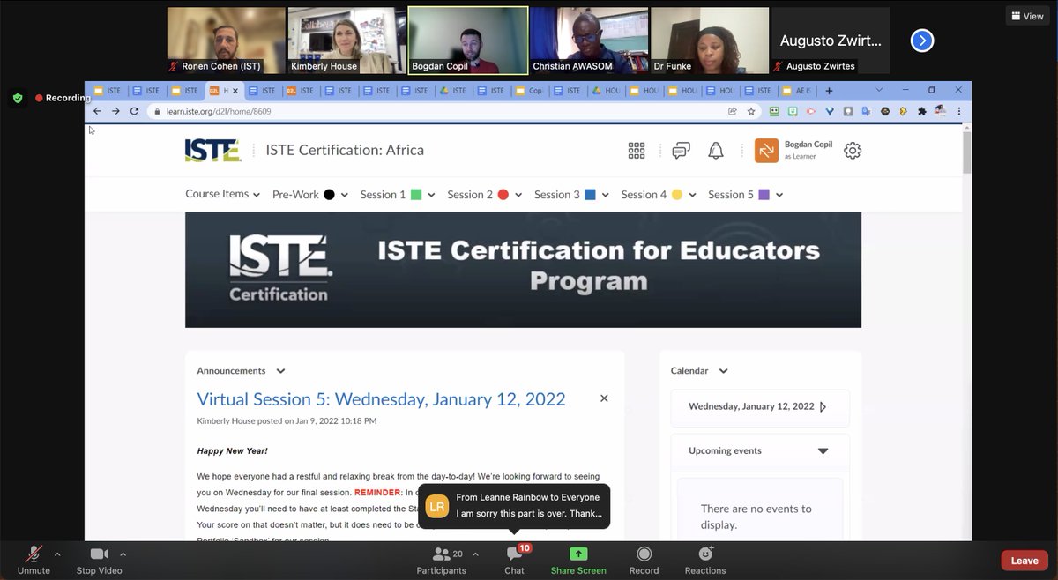Expand the Session 3 menu

(571, 195)
